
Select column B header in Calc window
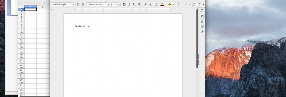point(43,7)
